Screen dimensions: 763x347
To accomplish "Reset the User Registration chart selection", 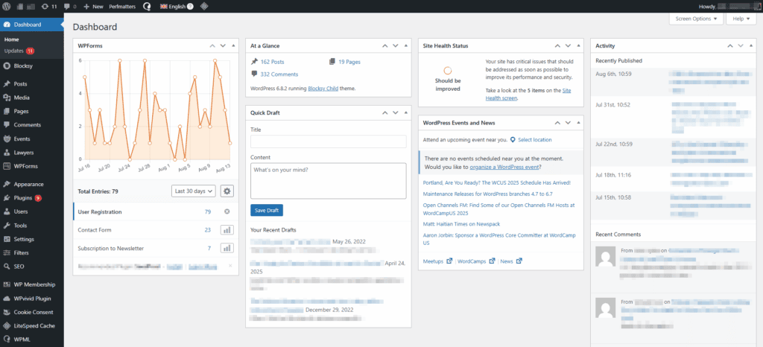I will 227,212.
